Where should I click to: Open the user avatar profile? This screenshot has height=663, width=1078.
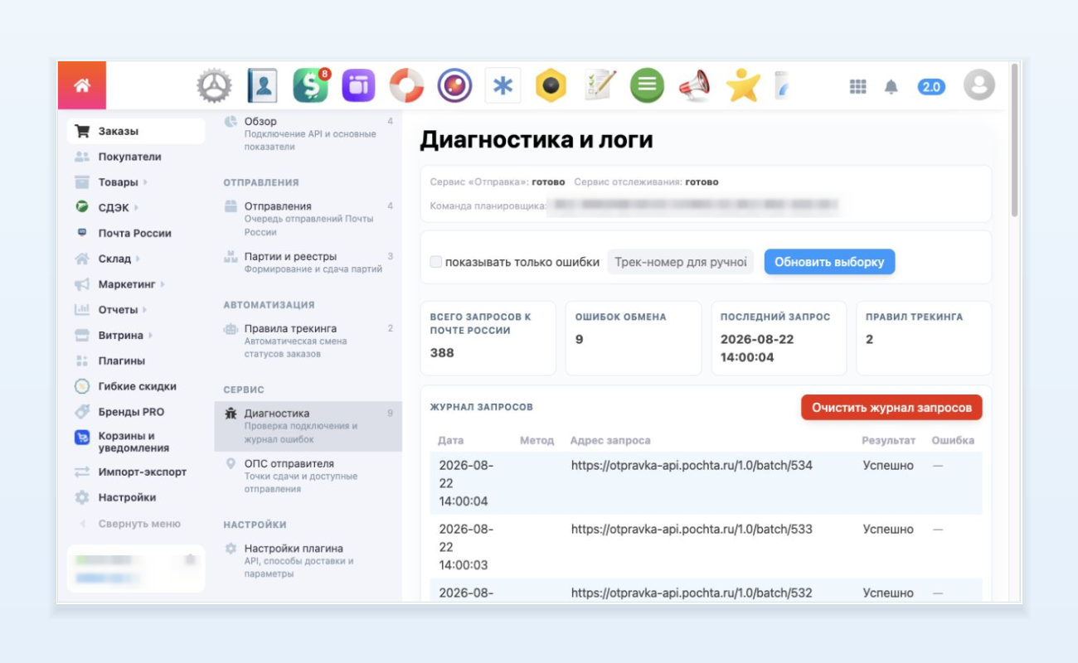point(979,85)
